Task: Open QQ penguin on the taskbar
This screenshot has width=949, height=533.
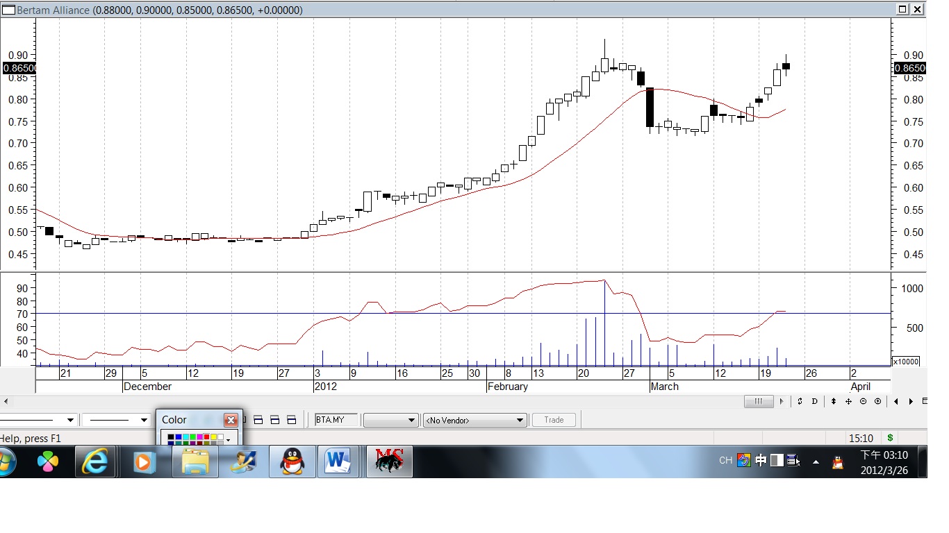Action: click(x=292, y=462)
